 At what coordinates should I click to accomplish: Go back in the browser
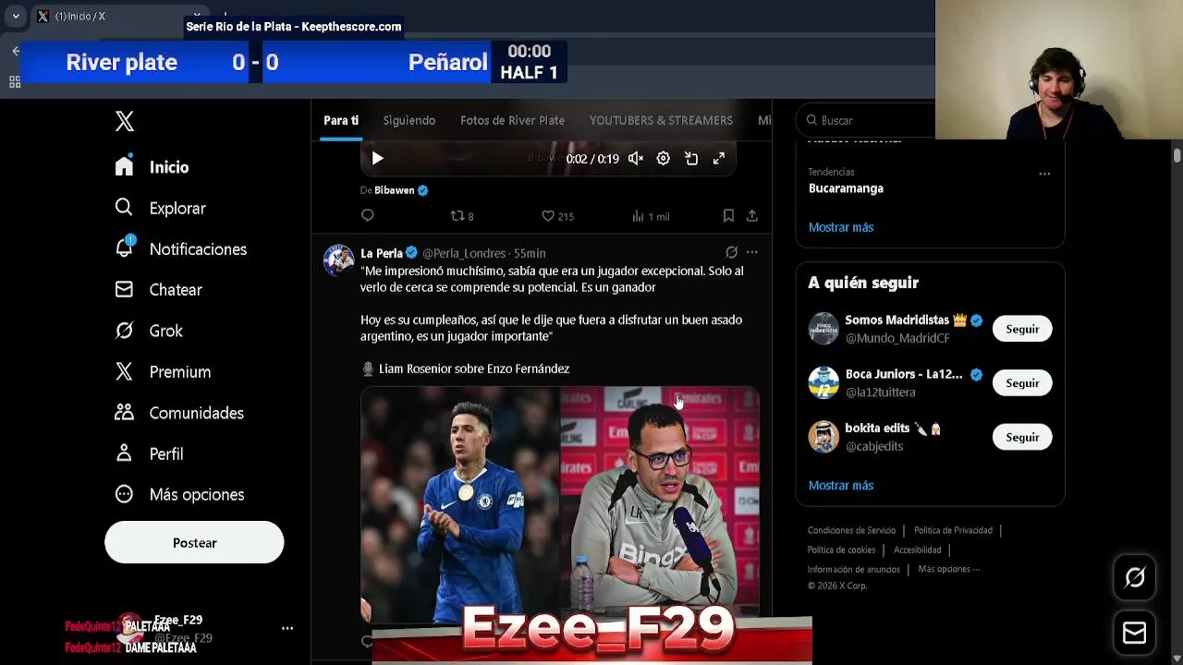pos(16,51)
